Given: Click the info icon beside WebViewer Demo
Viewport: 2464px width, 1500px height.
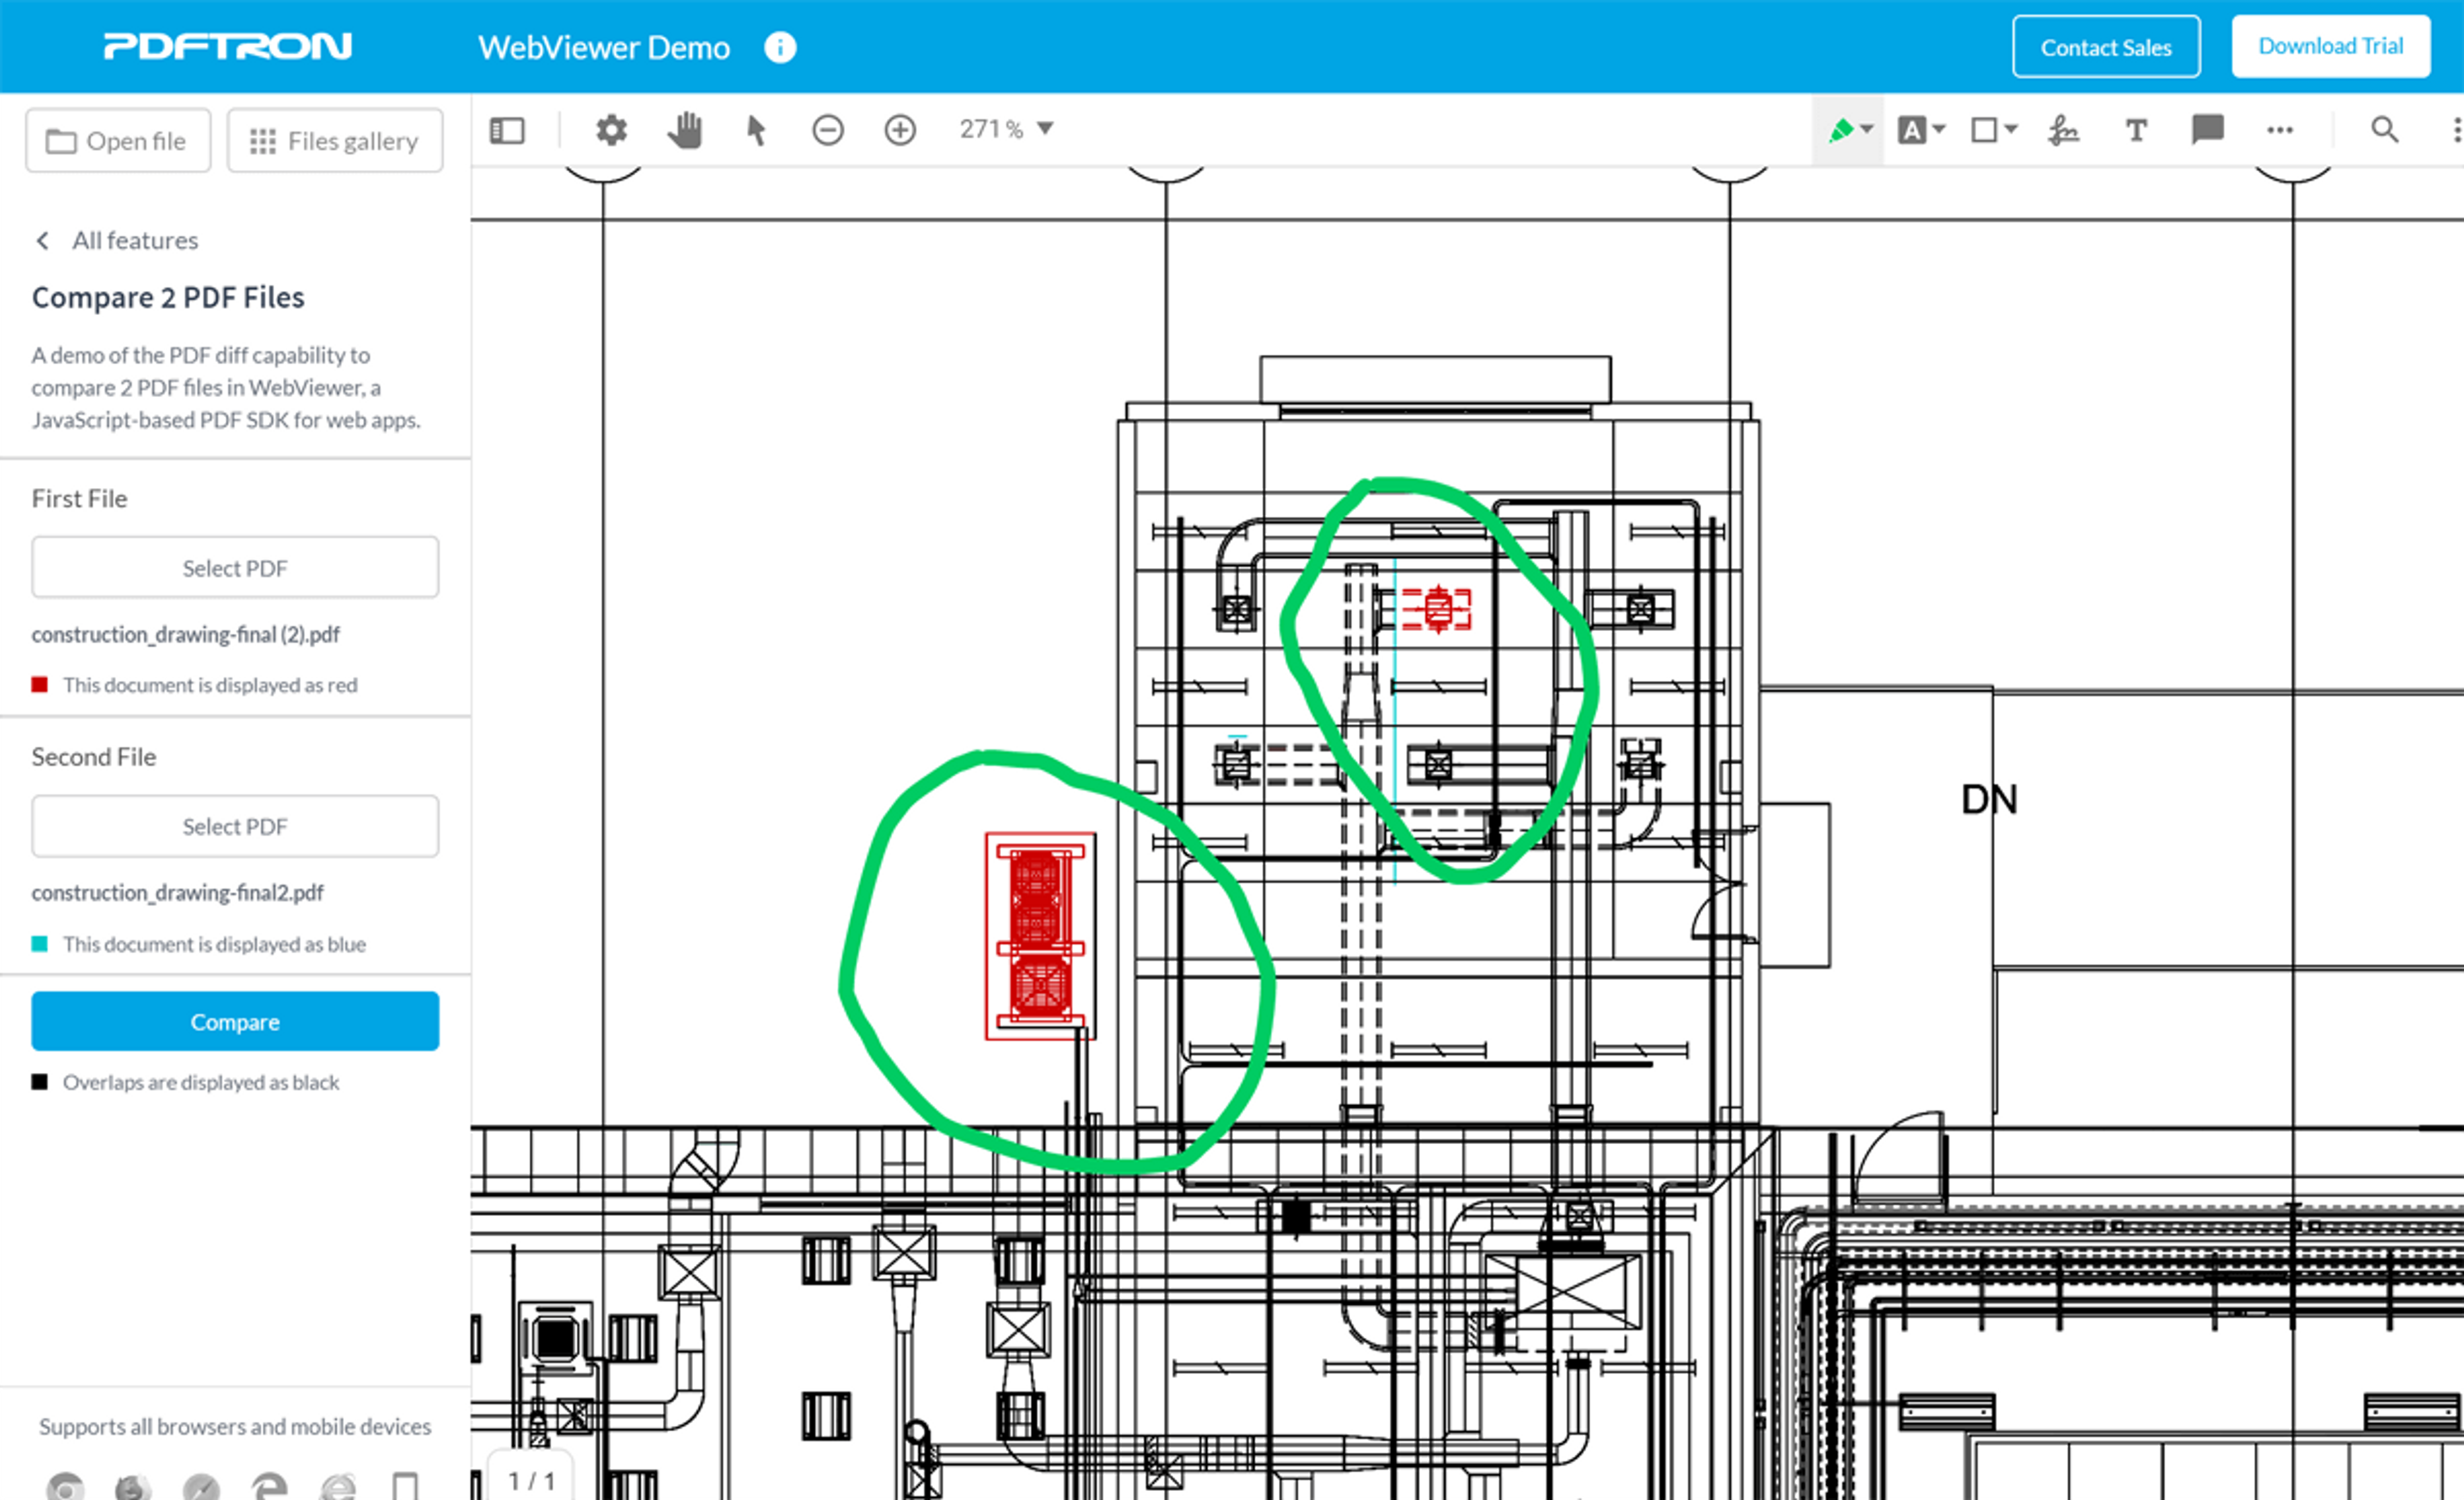Looking at the screenshot, I should click(x=780, y=47).
